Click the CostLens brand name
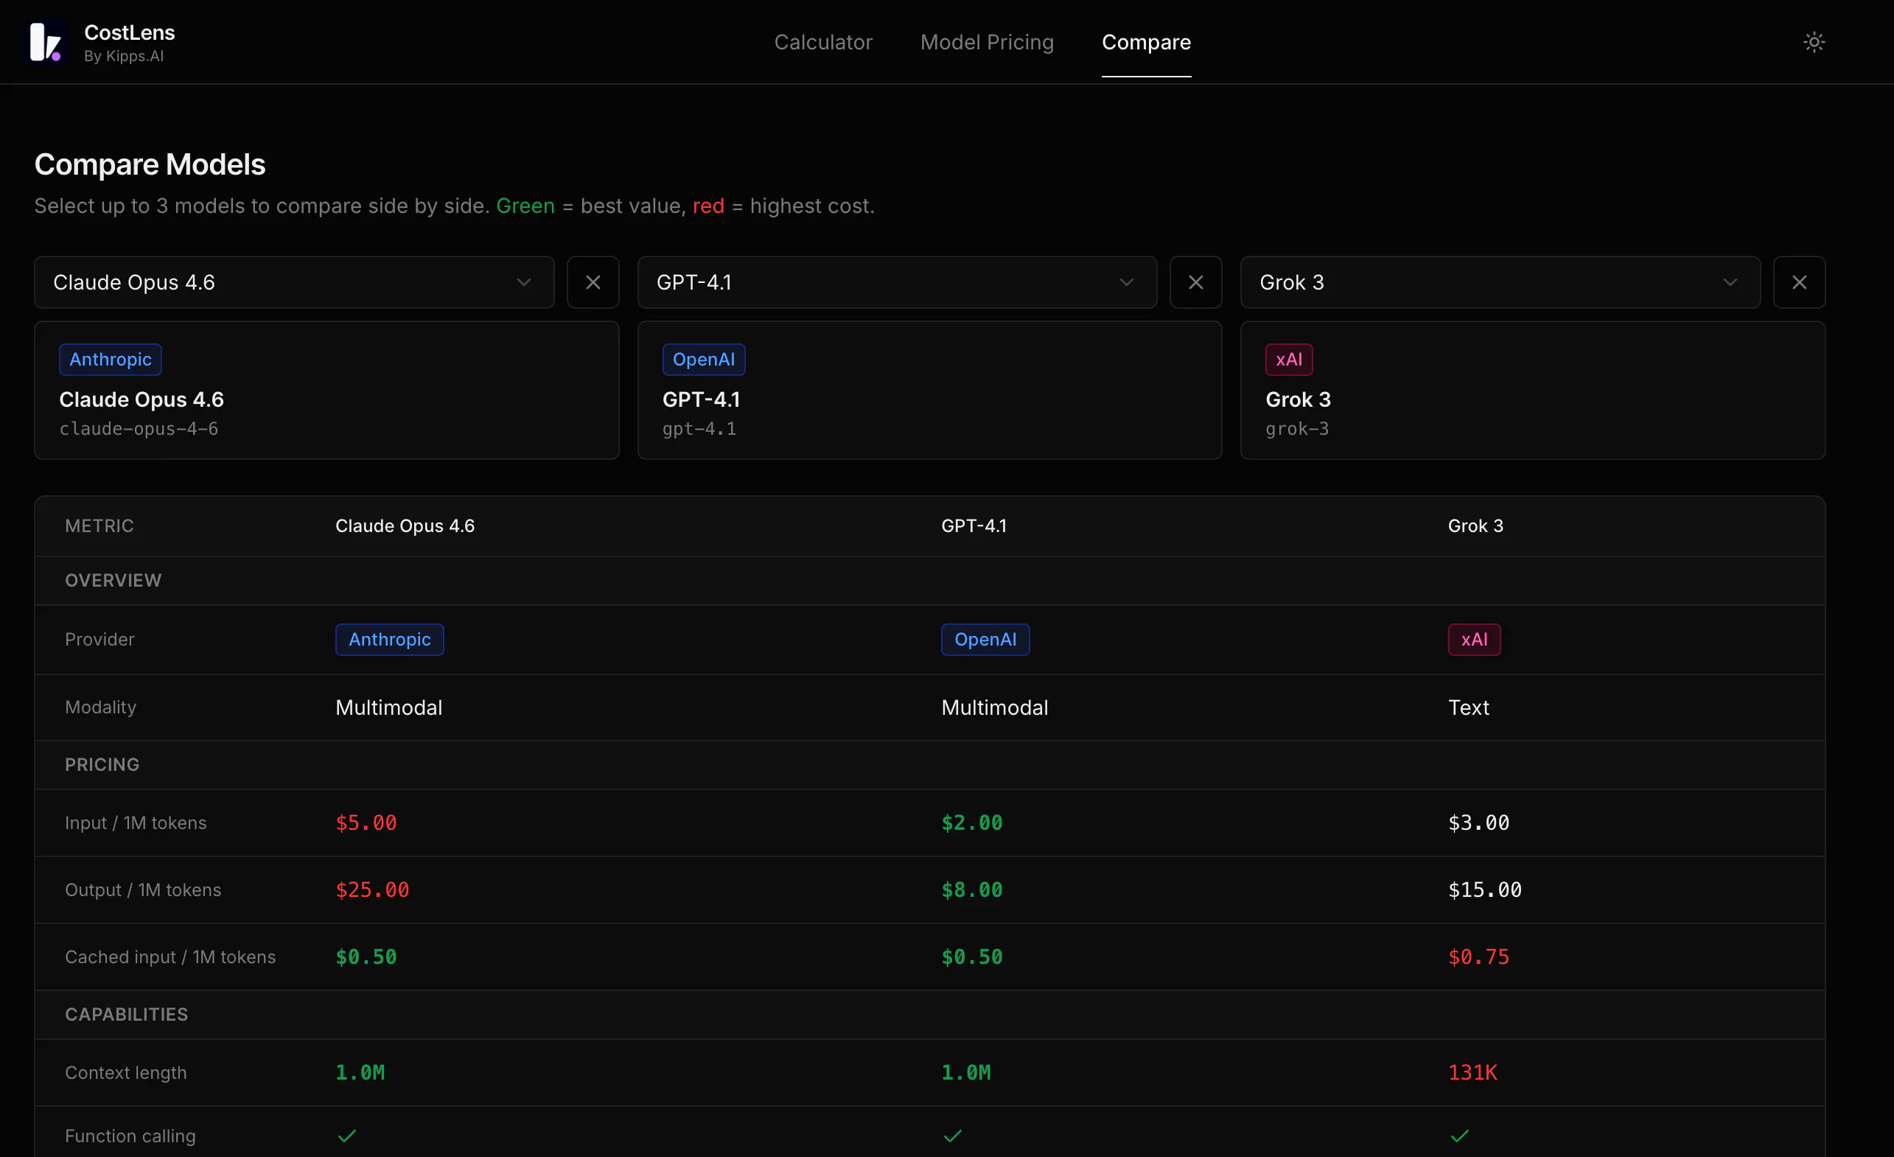The height and width of the screenshot is (1157, 1894). pyautogui.click(x=129, y=32)
